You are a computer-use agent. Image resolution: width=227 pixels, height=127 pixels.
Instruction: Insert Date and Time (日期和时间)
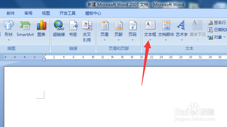point(217,30)
